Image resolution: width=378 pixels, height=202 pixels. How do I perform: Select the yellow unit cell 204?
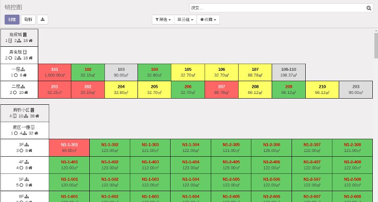[121, 90]
